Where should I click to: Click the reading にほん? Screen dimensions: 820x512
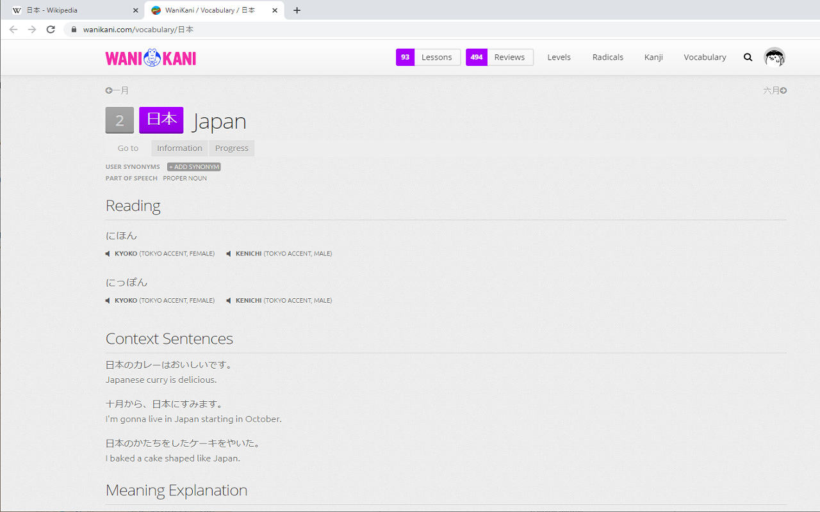coord(122,236)
